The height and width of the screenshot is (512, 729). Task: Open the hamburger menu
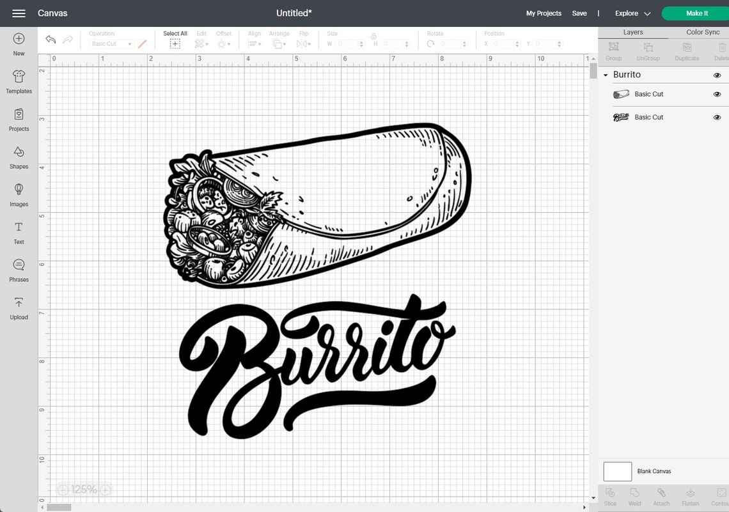click(18, 13)
